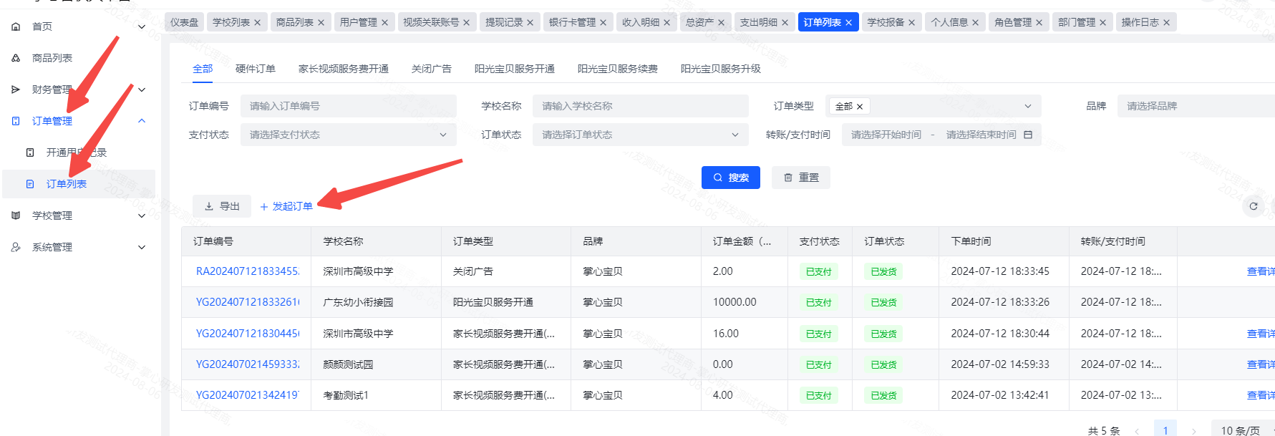The width and height of the screenshot is (1275, 436).
Task: Click the 系统管理 user icon in sidebar
Action: pyautogui.click(x=16, y=247)
